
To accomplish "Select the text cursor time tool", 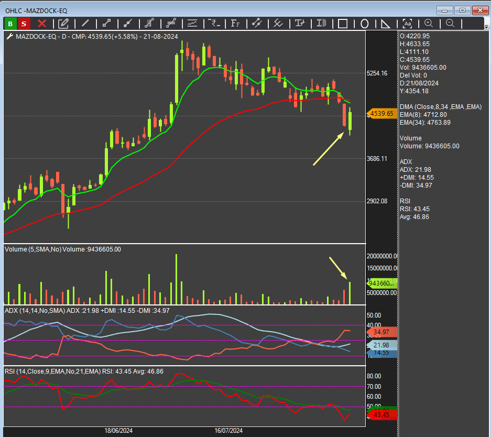I will point(300,24).
